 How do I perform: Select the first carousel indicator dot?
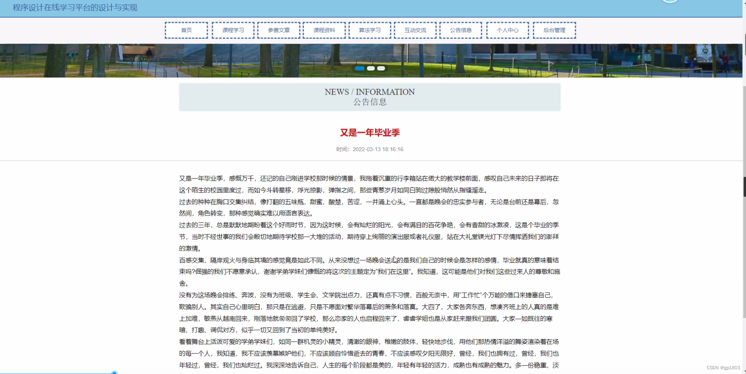[361, 68]
